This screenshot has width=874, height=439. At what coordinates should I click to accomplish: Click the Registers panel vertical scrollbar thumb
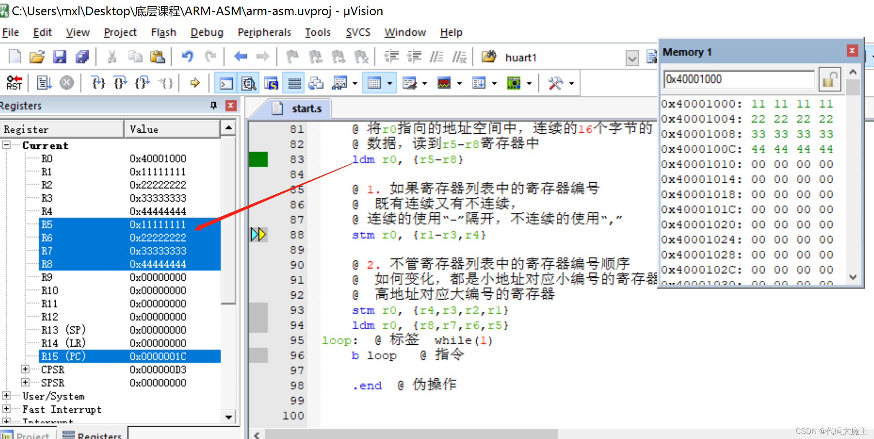pos(229,219)
